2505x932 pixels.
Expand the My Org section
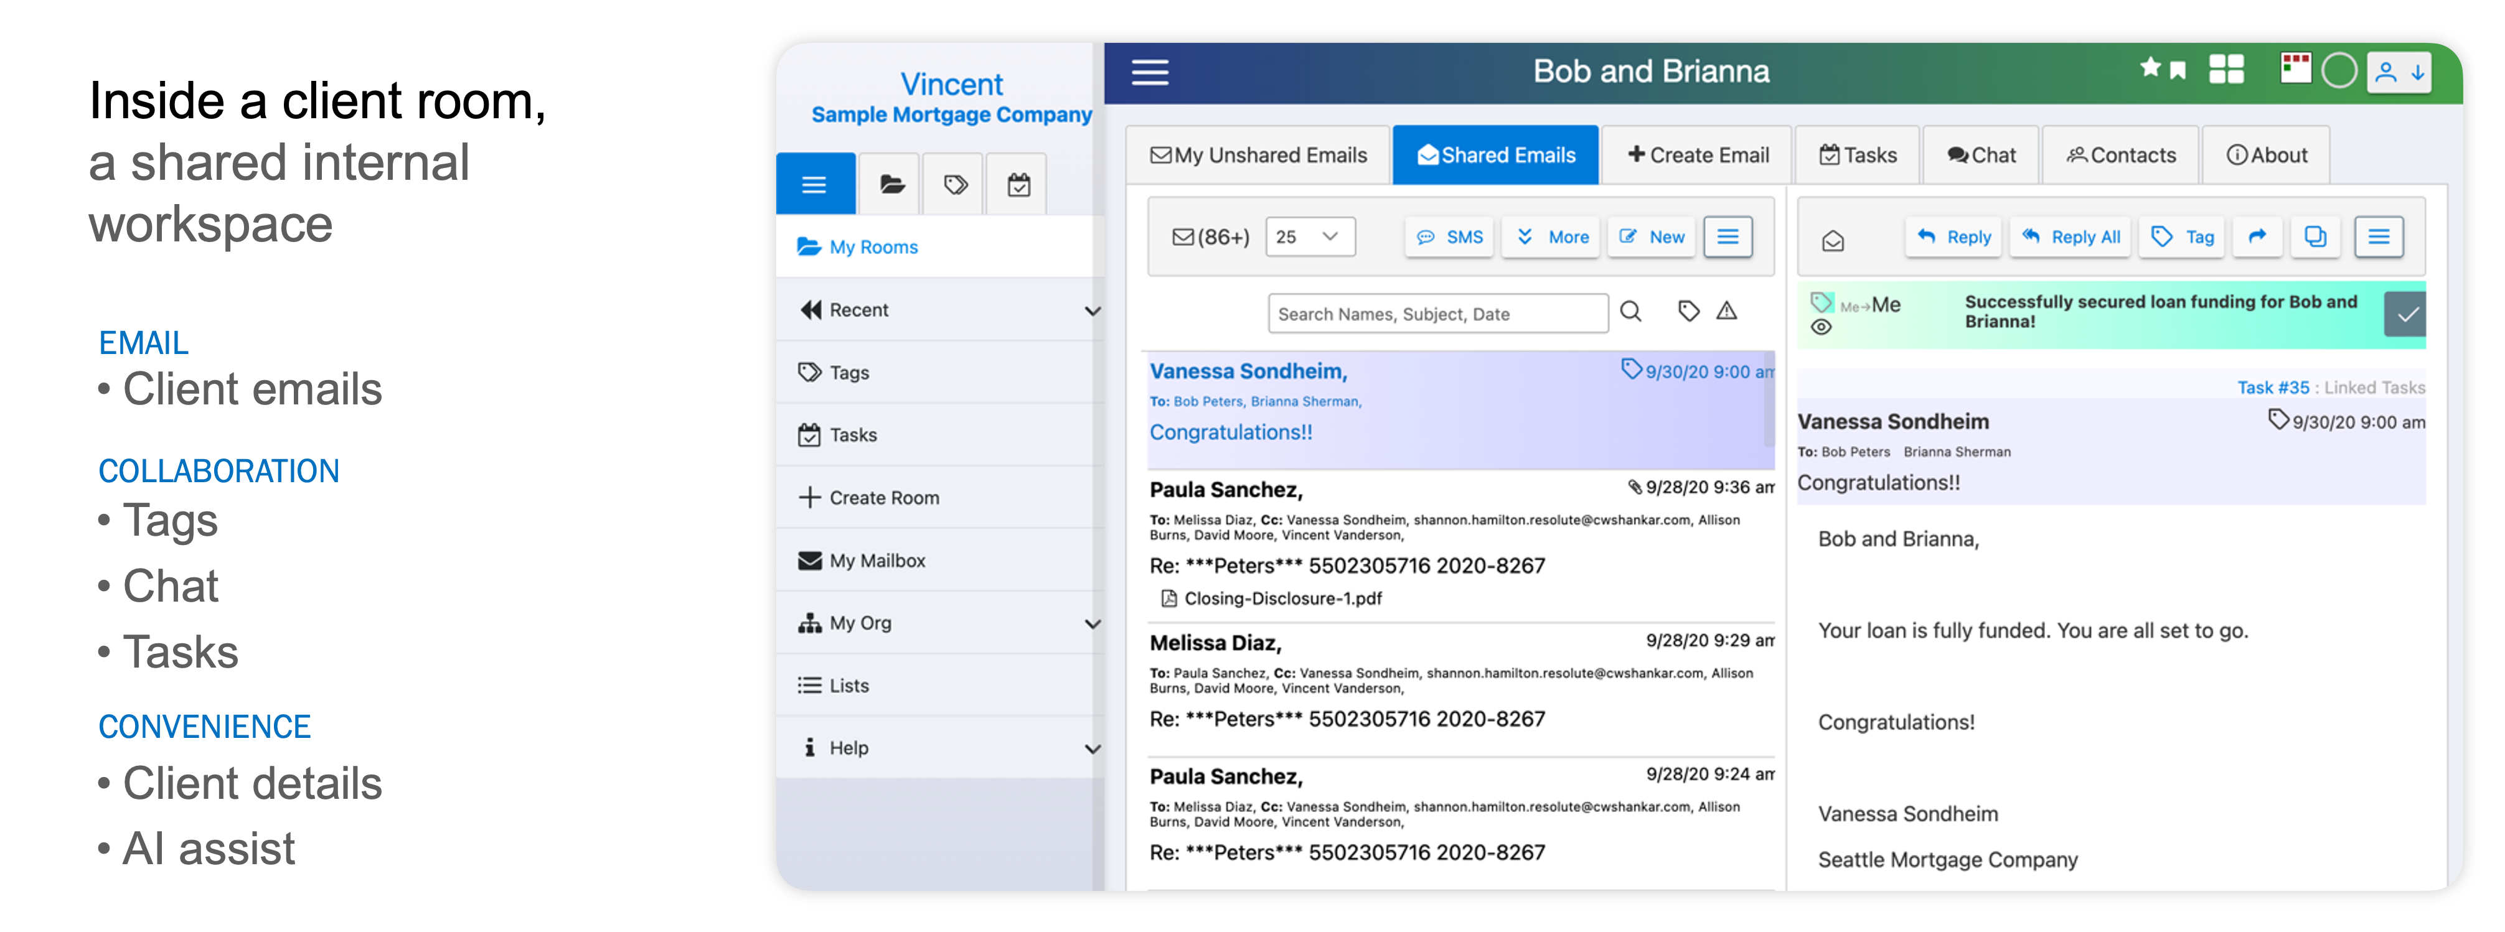1093,624
